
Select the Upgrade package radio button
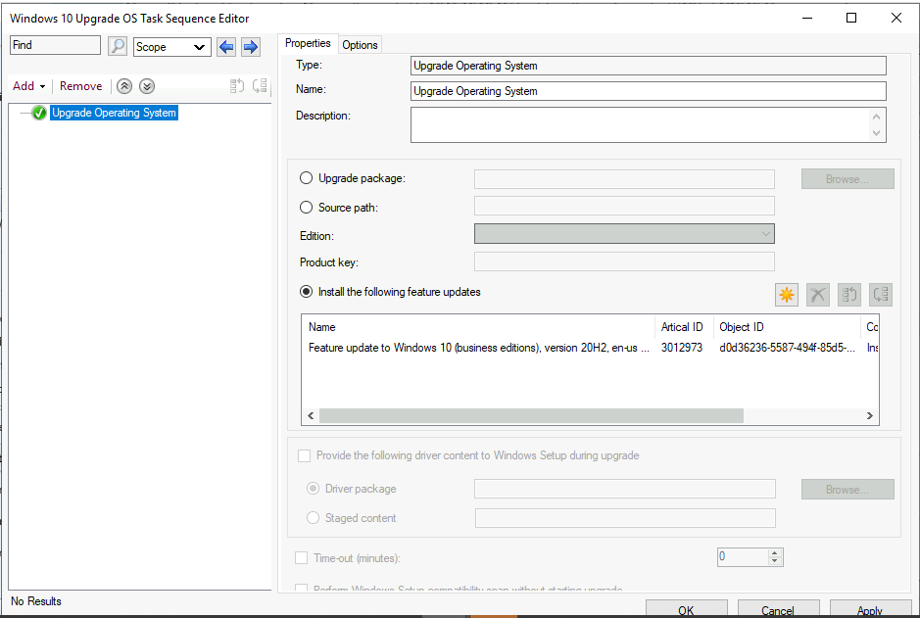pos(307,177)
